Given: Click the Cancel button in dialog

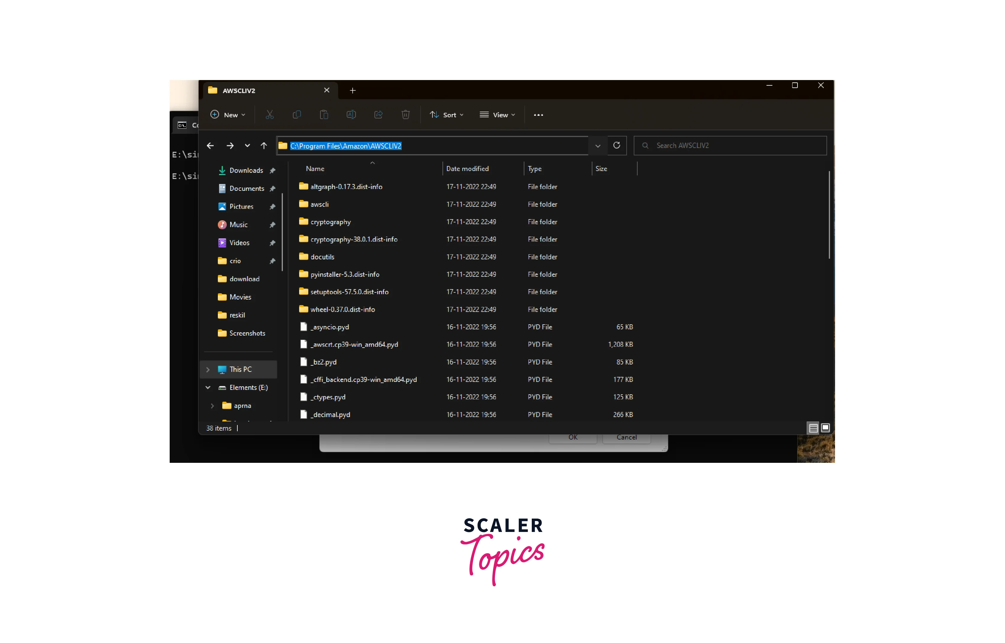Looking at the screenshot, I should 626,437.
